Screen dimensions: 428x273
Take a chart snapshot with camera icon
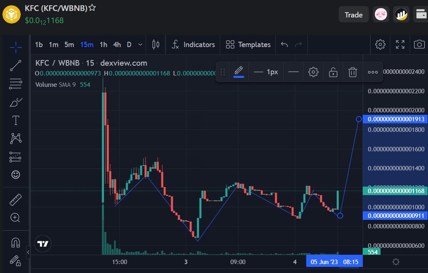point(419,44)
